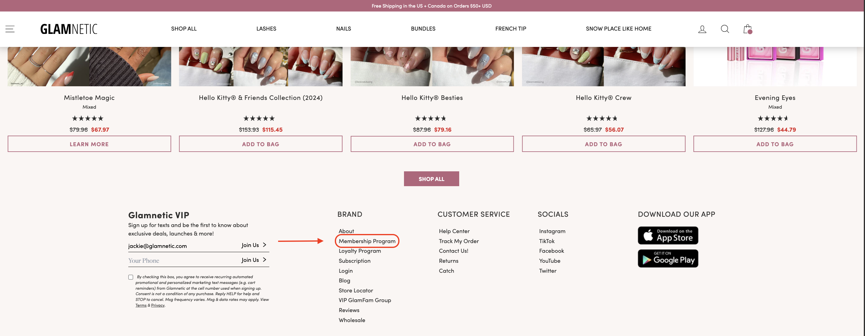Open the shopping bag icon
The image size is (865, 336).
(747, 29)
